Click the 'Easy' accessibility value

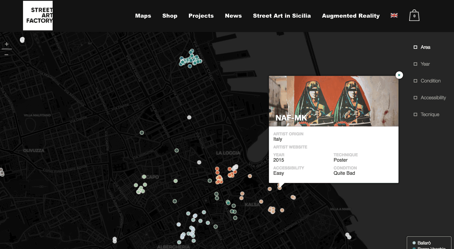pos(278,173)
